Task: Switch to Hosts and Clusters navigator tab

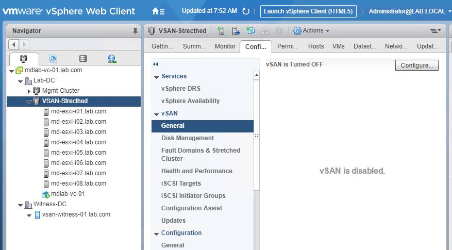Action: tap(24, 59)
